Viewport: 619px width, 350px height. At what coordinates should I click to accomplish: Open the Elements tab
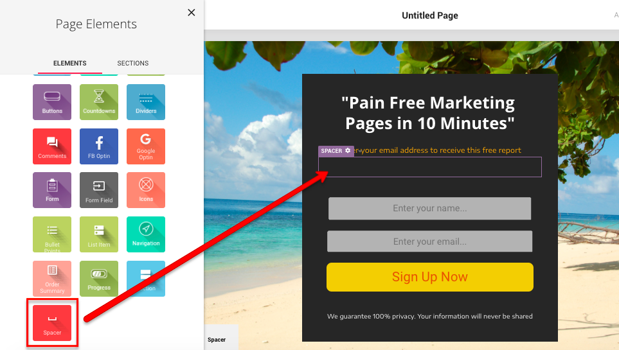tap(70, 63)
